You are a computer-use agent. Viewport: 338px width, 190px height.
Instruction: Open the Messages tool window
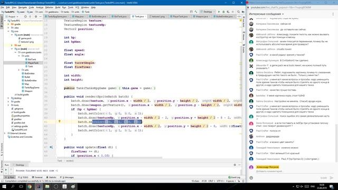pos(68,177)
